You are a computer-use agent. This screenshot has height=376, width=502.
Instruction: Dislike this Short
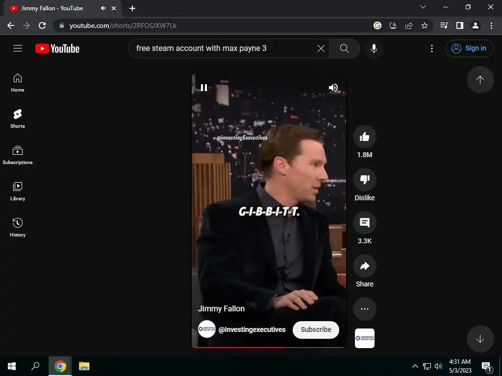364,180
